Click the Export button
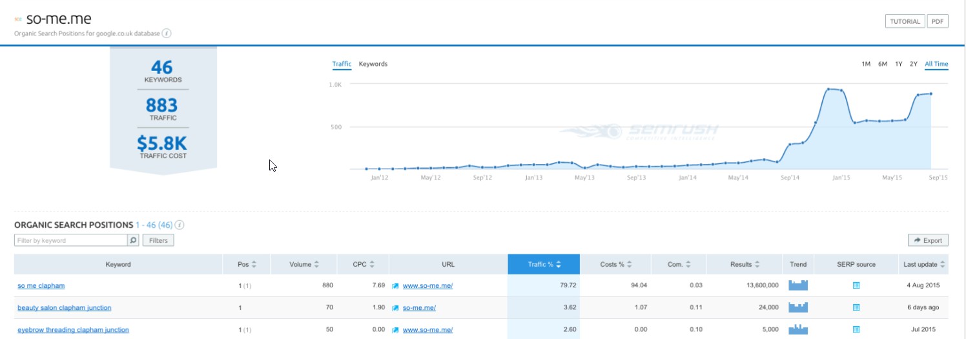Viewport: 966px width, 339px height. pyautogui.click(x=928, y=240)
